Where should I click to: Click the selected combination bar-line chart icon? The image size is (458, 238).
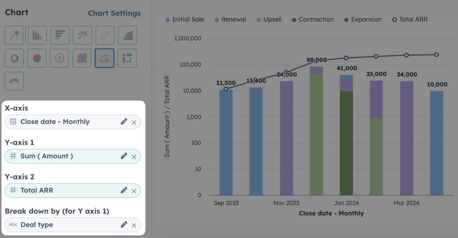point(105,58)
